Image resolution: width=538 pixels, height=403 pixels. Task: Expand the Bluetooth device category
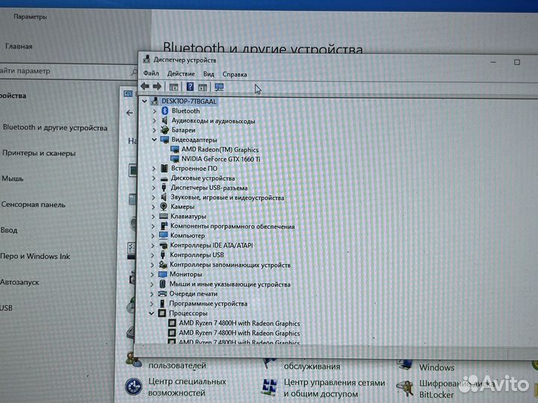pos(154,110)
